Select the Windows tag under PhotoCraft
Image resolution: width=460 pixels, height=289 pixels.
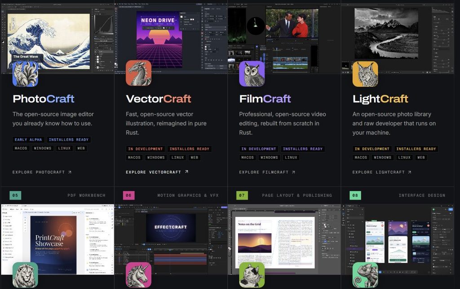pyautogui.click(x=43, y=148)
